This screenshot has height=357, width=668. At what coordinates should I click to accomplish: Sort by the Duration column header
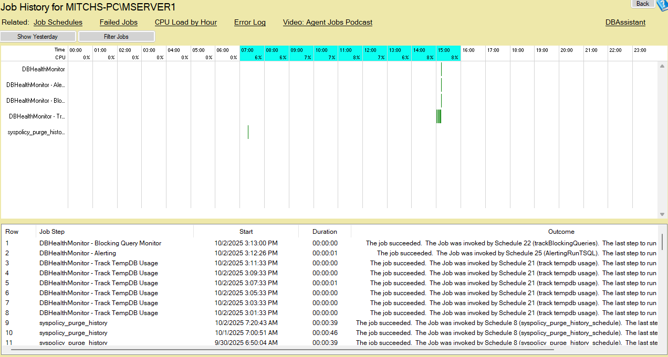click(325, 231)
